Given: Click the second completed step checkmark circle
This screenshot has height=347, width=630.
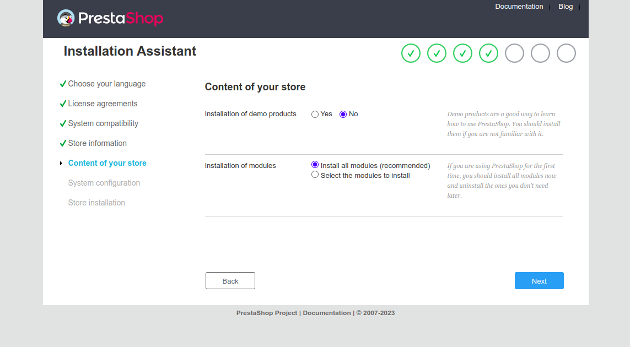Looking at the screenshot, I should click(437, 53).
